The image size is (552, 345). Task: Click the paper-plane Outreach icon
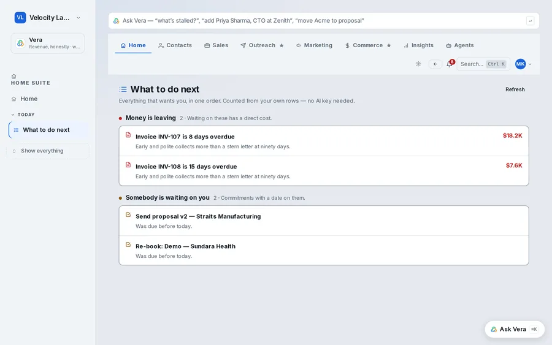click(x=243, y=45)
